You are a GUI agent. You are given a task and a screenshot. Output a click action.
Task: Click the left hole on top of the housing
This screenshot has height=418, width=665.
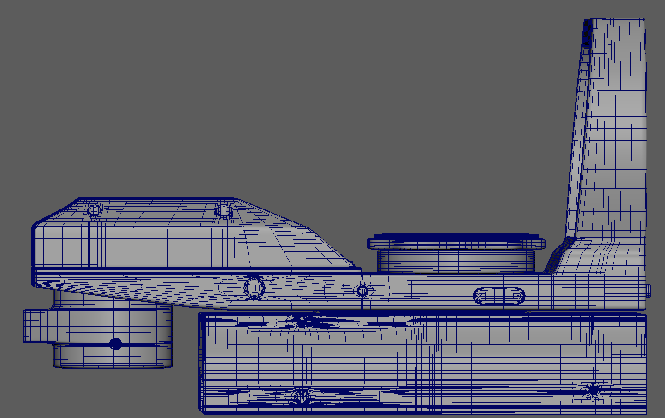95,211
